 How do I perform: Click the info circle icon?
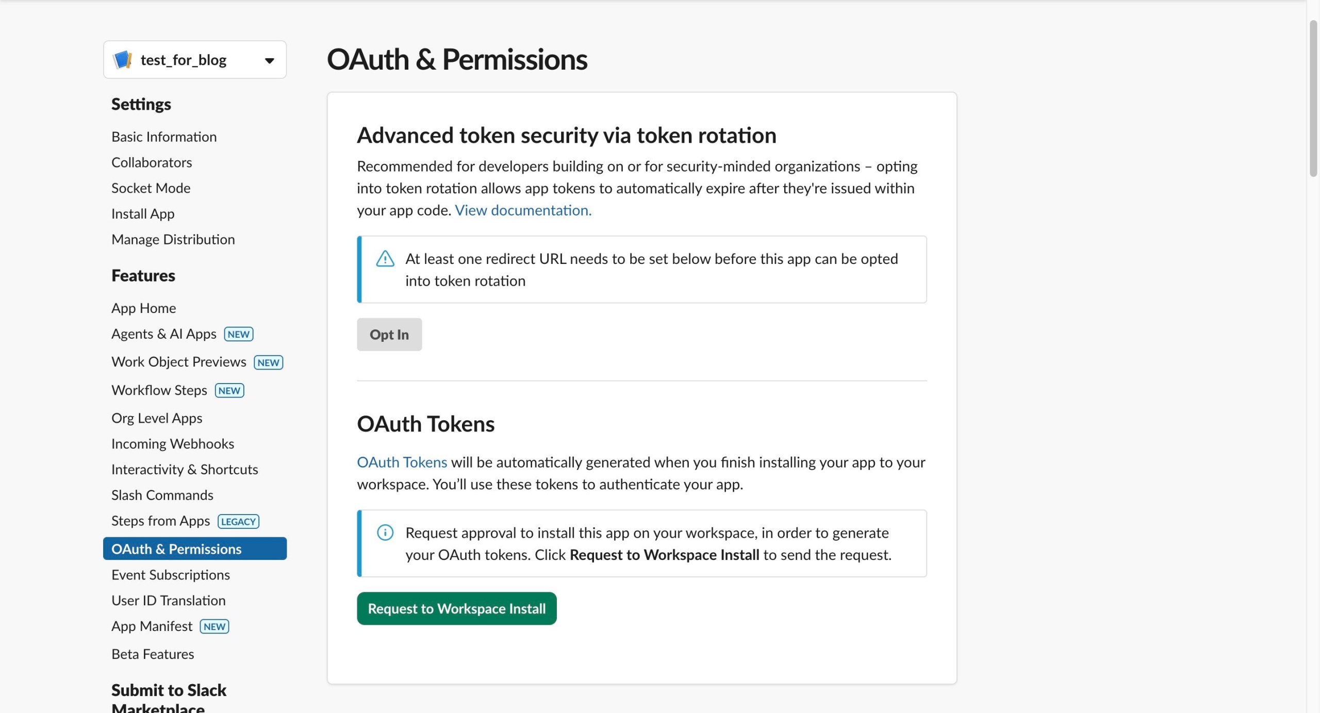pos(385,533)
